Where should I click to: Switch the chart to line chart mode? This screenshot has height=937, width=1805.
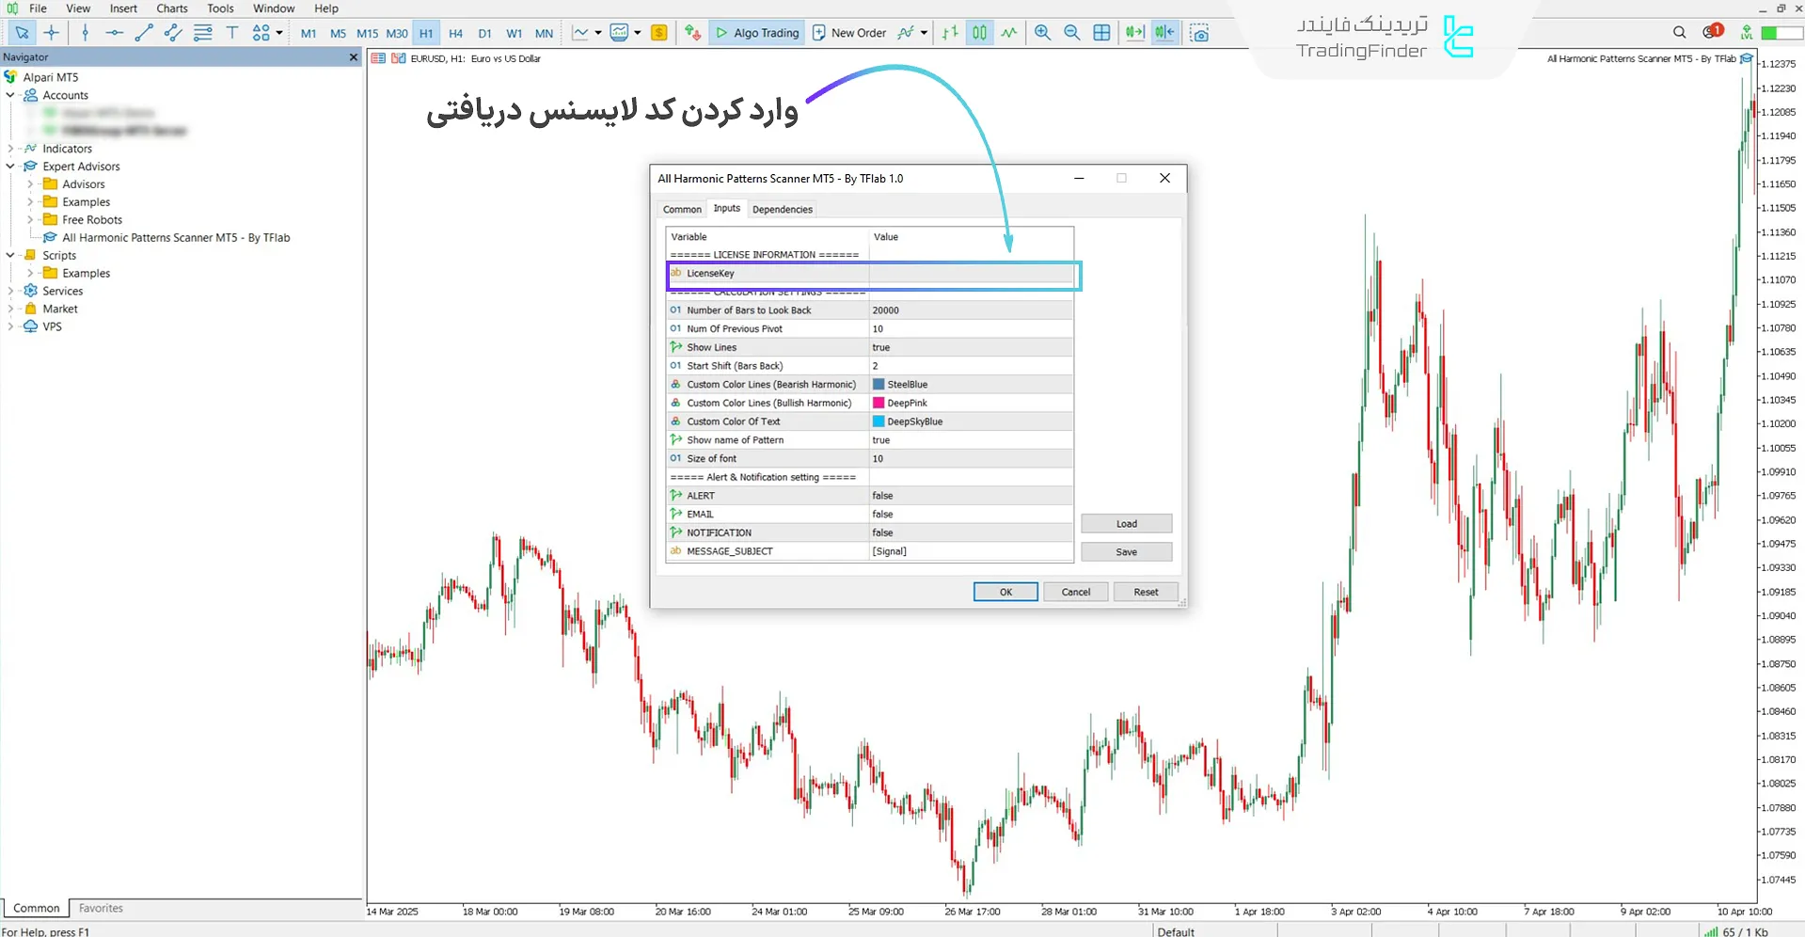click(x=1008, y=32)
